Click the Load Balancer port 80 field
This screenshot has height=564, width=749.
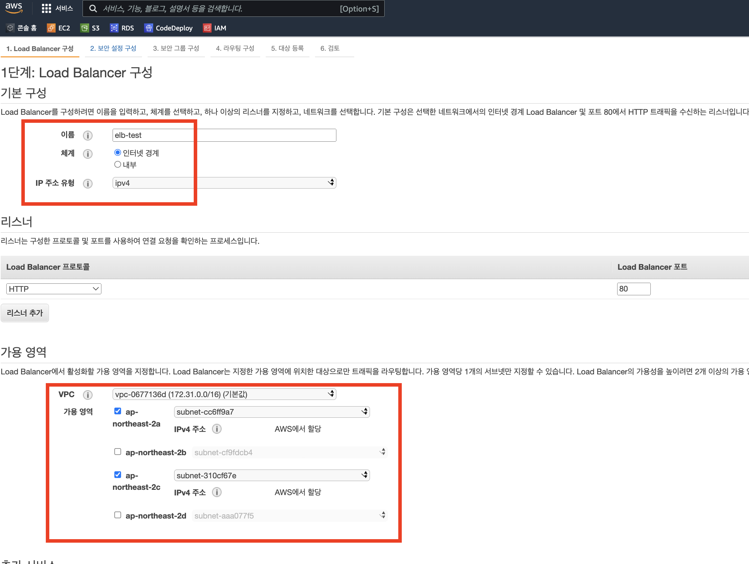point(633,289)
